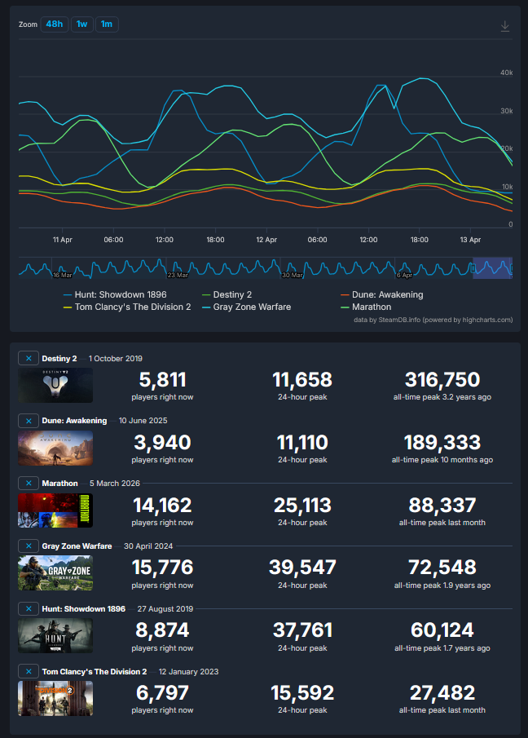
Task: Click the 40k label on the y-axis
Action: point(506,73)
